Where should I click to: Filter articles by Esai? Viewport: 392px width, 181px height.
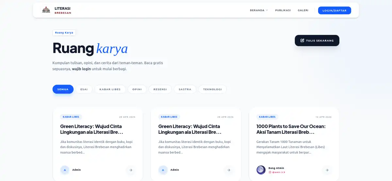[x=84, y=89]
